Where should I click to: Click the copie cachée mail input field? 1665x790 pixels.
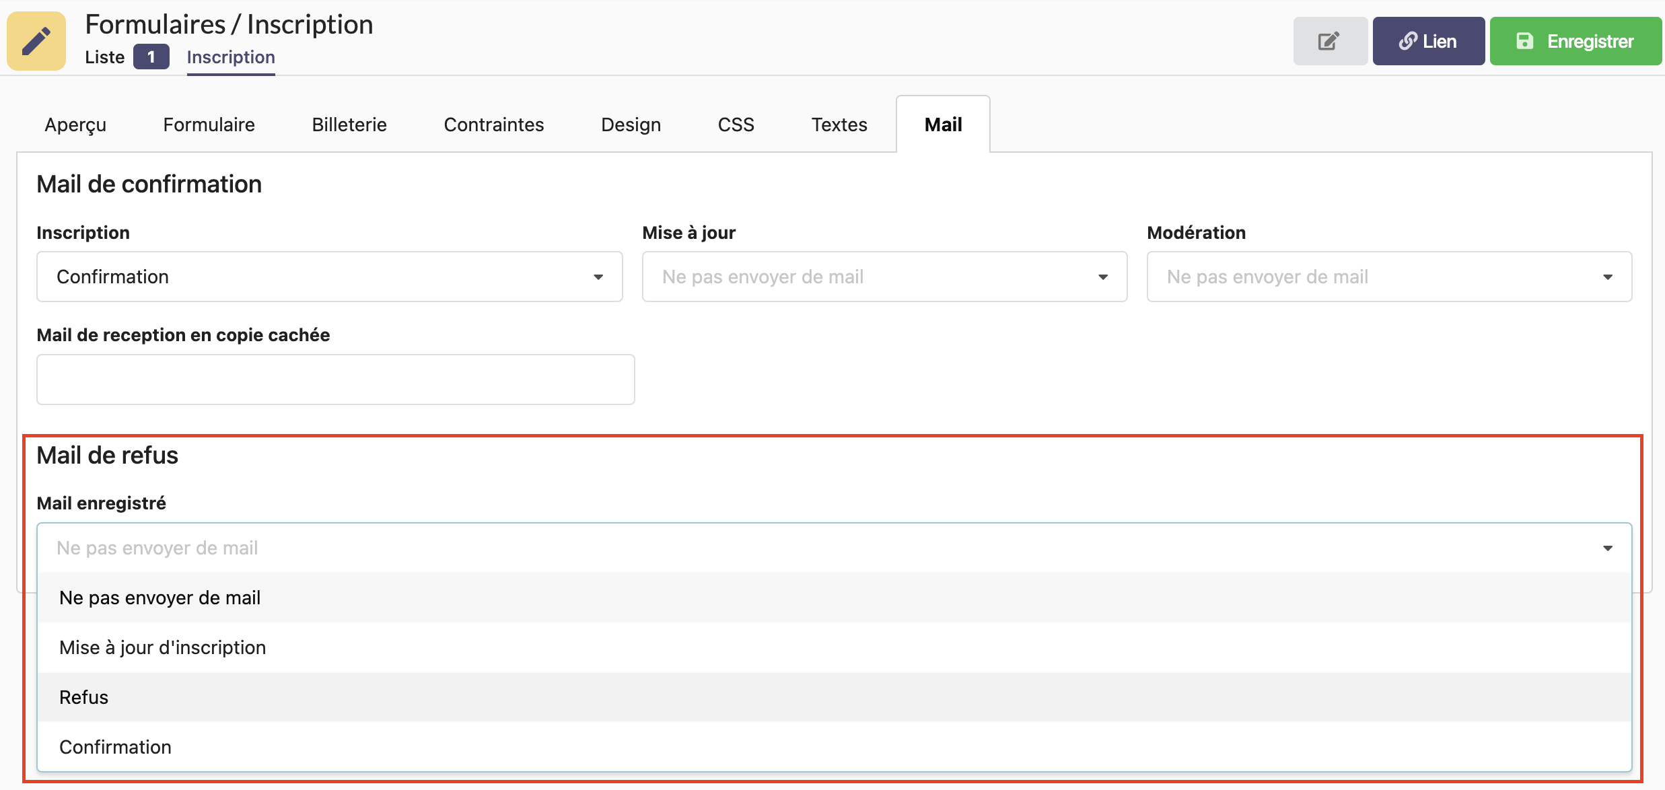[x=335, y=380]
